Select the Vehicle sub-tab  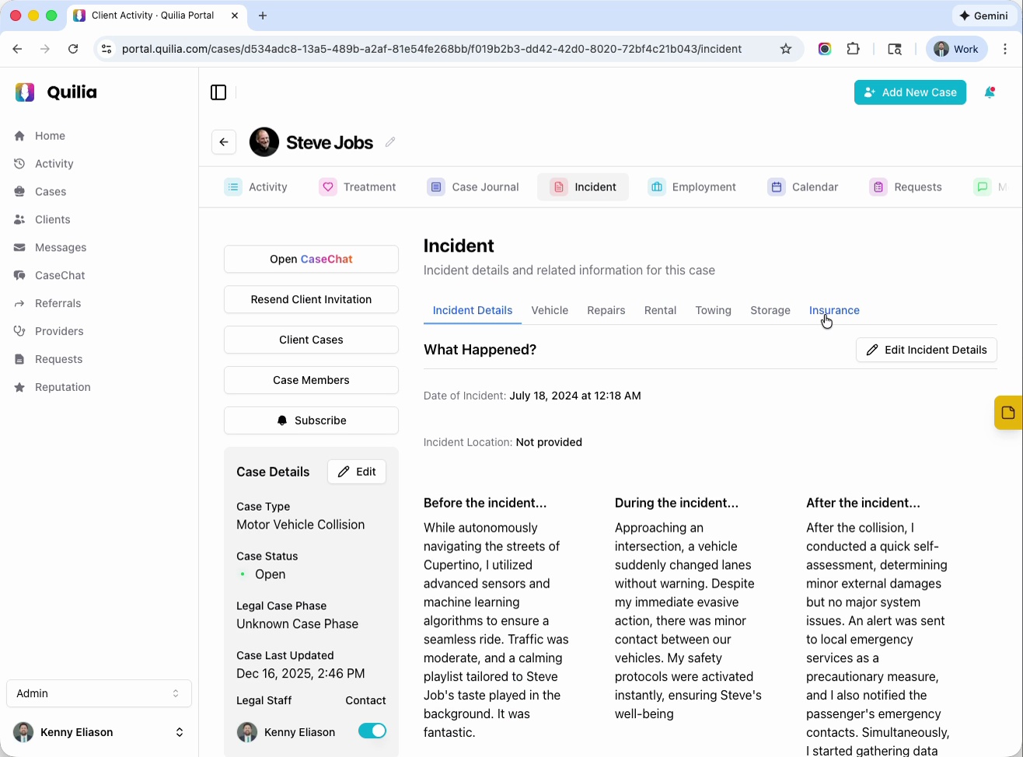pyautogui.click(x=550, y=310)
